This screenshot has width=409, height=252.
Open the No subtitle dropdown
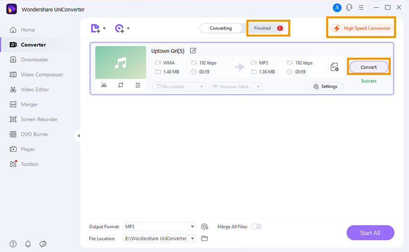(x=179, y=87)
